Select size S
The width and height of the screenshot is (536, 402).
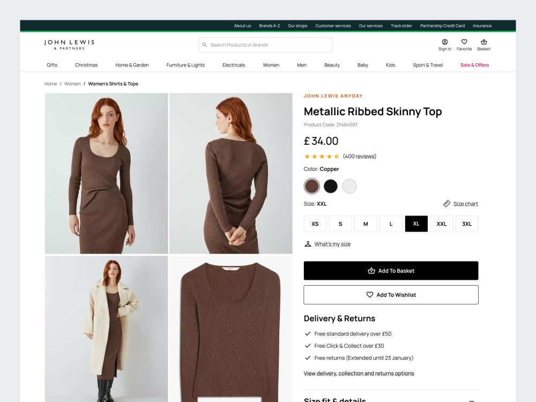[x=340, y=224]
